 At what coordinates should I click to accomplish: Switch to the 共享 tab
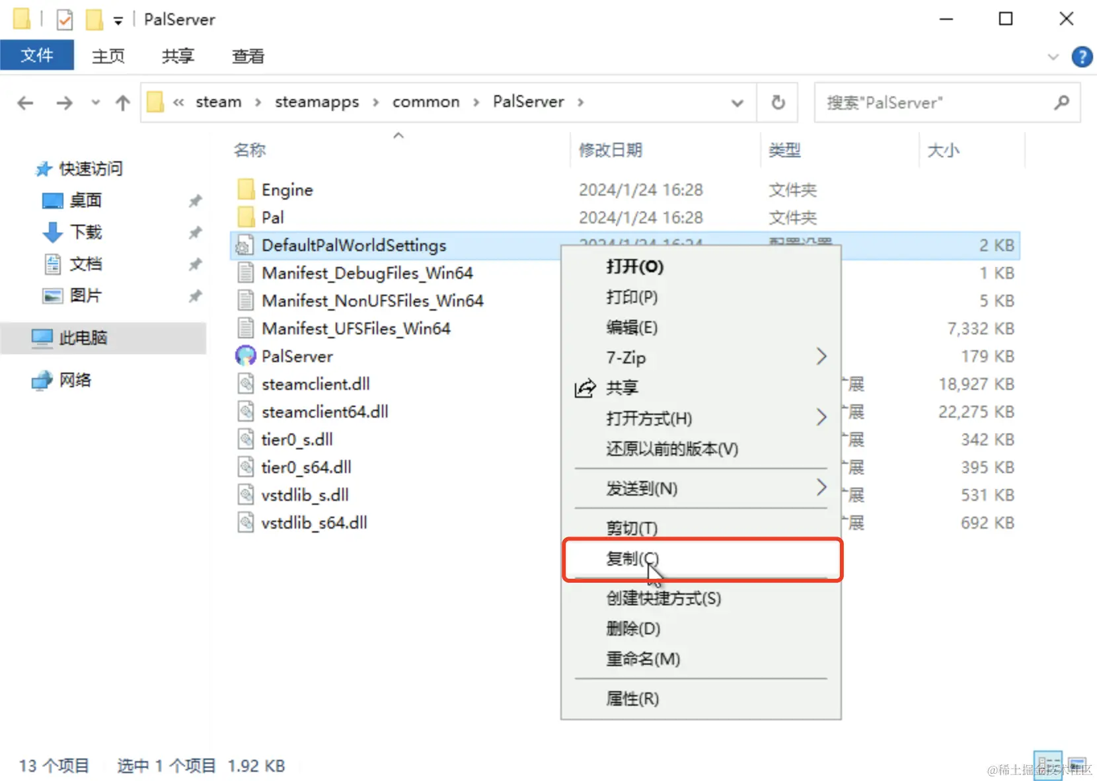coord(178,56)
